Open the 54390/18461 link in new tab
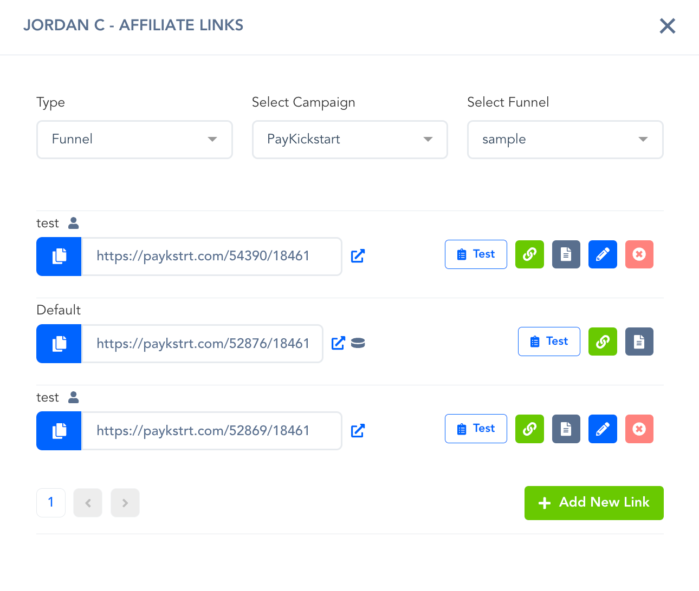 (x=358, y=256)
